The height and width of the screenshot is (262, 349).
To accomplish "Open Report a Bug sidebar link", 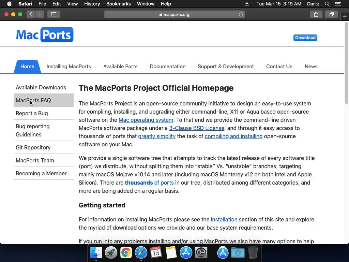I will 44,113.
